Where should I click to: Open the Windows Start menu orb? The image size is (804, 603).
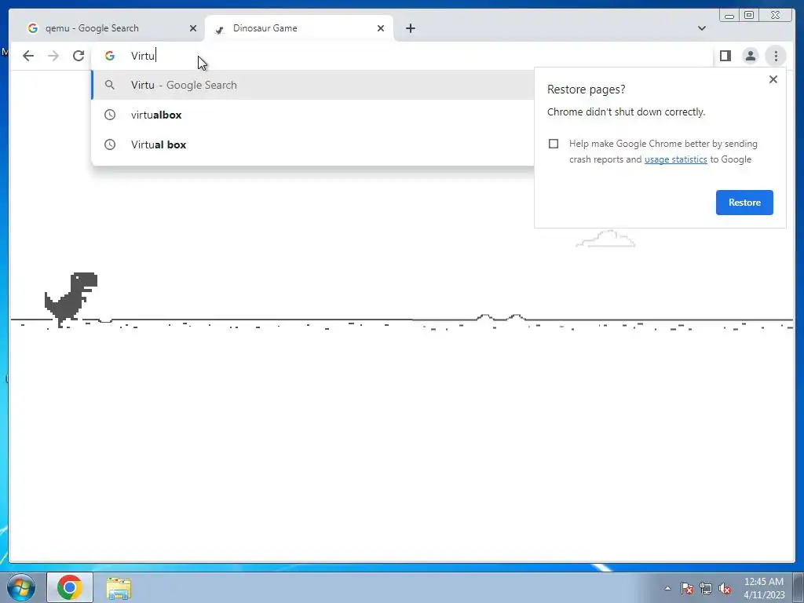21,587
